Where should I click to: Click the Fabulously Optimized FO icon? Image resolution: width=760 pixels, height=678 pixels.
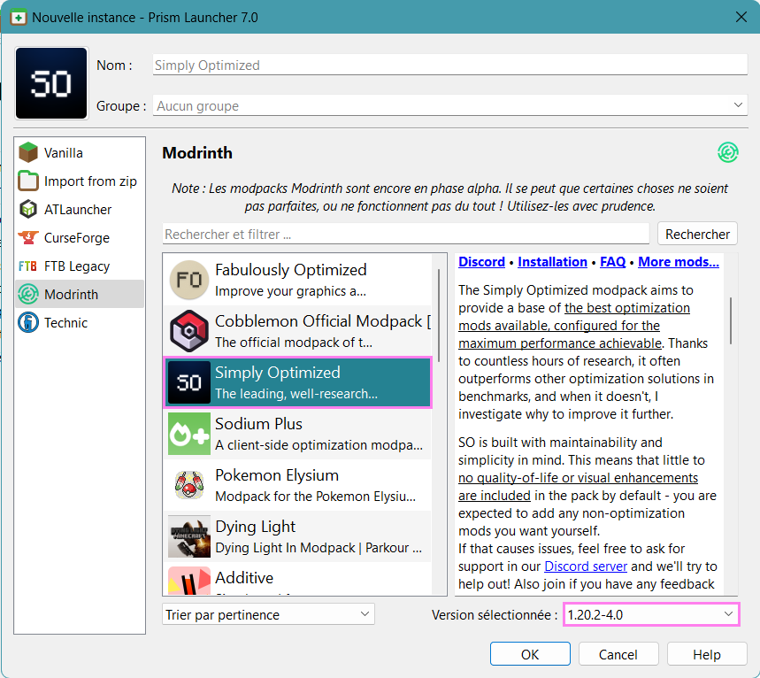pos(189,280)
